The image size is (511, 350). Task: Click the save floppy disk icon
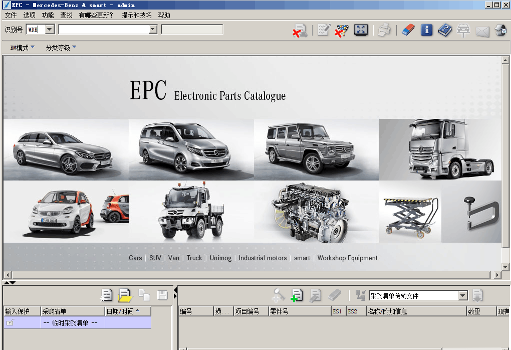click(x=162, y=295)
